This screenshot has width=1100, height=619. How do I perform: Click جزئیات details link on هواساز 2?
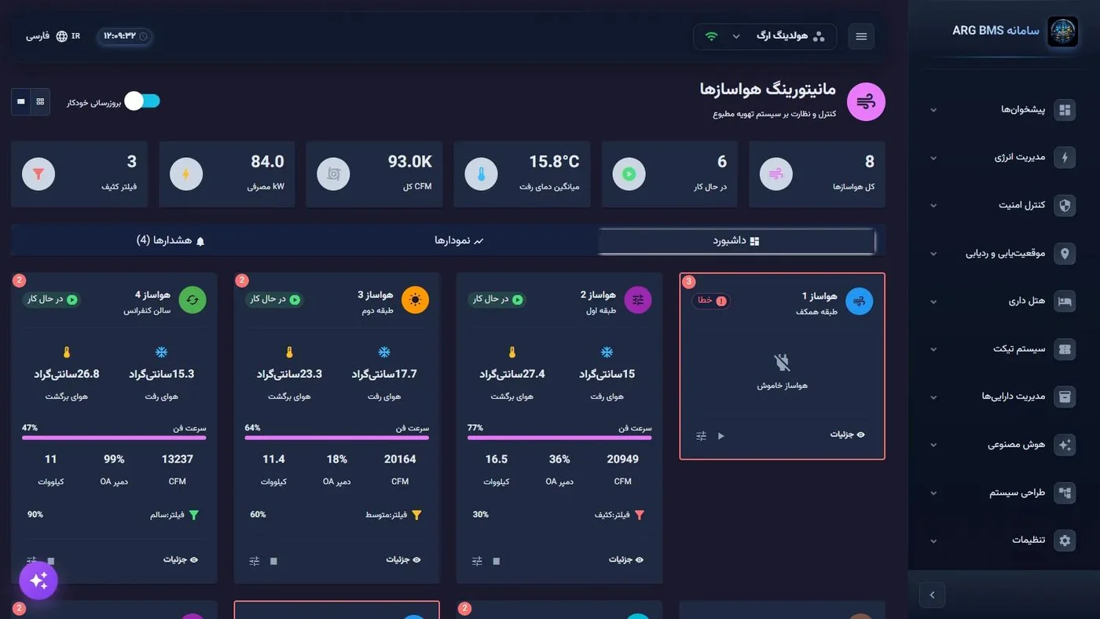click(625, 559)
